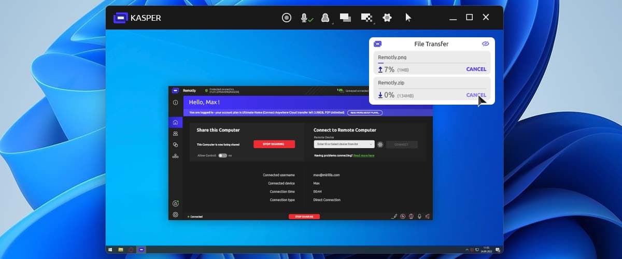This screenshot has width=622, height=259.
Task: Open File Explorer from taskbar
Action: click(120, 250)
